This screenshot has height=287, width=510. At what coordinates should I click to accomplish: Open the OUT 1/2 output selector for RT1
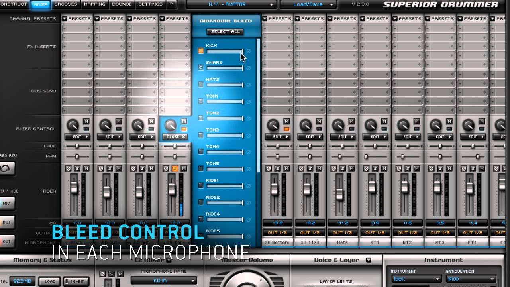[375, 232]
